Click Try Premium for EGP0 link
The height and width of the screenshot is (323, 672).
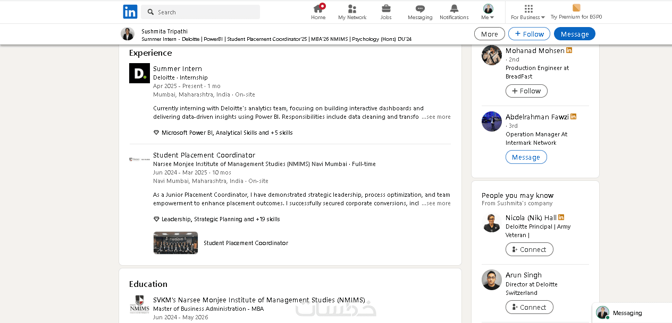576,12
